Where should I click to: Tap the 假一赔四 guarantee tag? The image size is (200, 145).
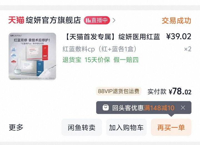pyautogui.click(x=126, y=60)
